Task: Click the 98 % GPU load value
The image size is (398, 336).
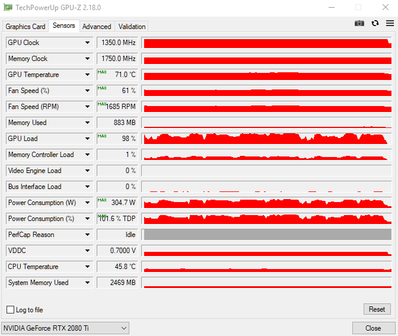Action: tap(117, 139)
